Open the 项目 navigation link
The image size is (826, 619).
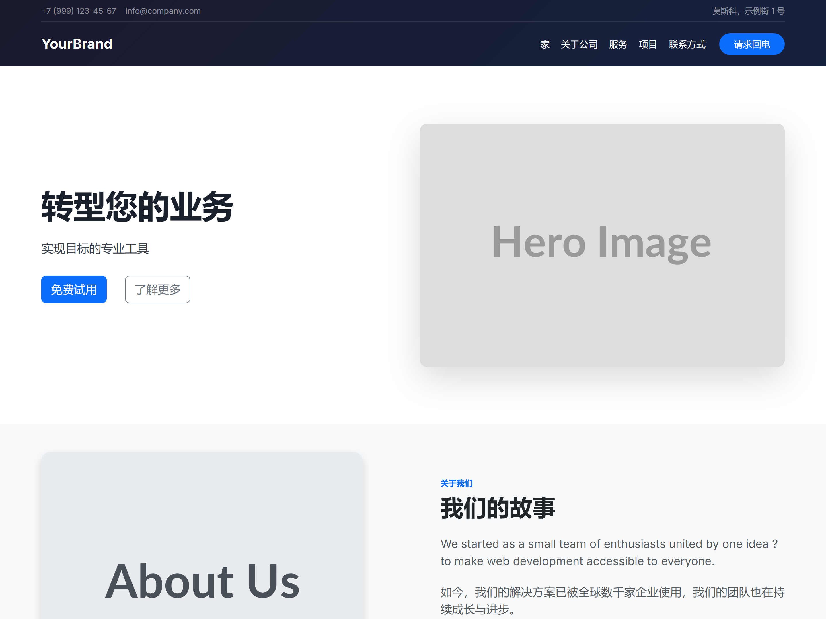pos(648,44)
